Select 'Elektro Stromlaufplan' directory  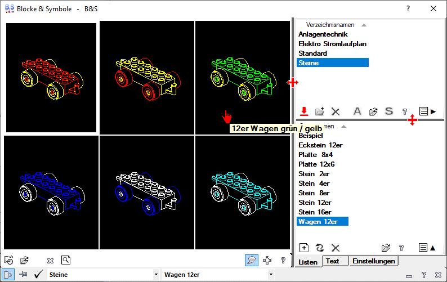coord(332,44)
